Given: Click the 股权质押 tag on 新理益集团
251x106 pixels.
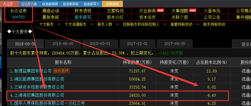Looking at the screenshot, I should point(61,71).
